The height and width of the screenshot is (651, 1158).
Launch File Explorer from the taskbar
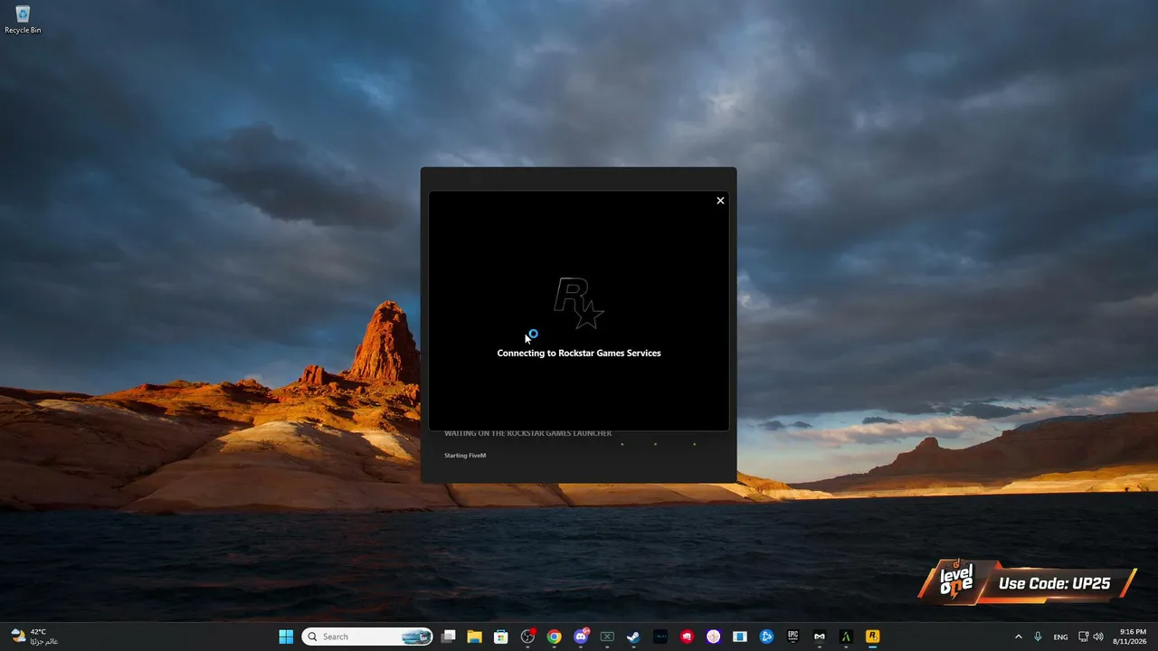(474, 637)
